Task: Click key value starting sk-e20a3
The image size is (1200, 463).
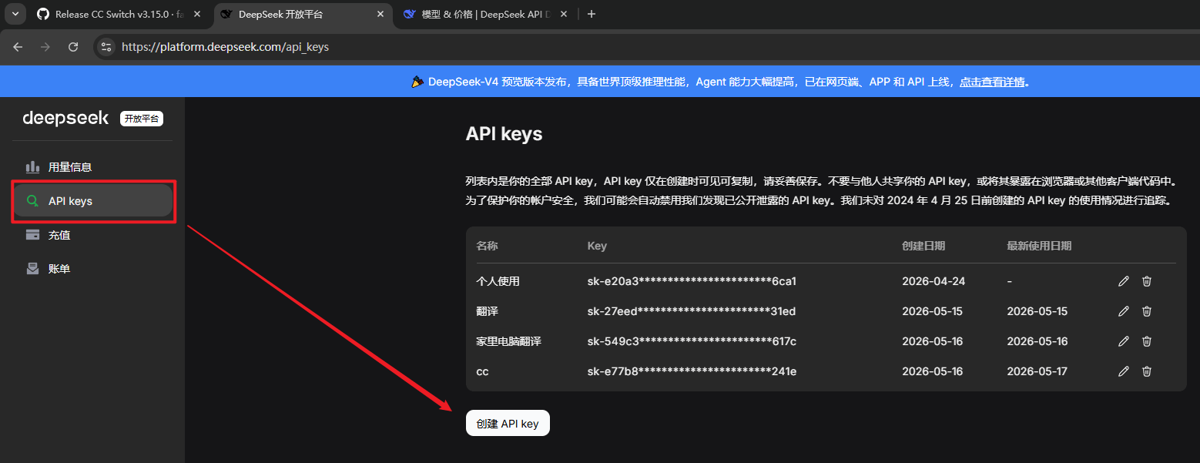Action: point(692,281)
